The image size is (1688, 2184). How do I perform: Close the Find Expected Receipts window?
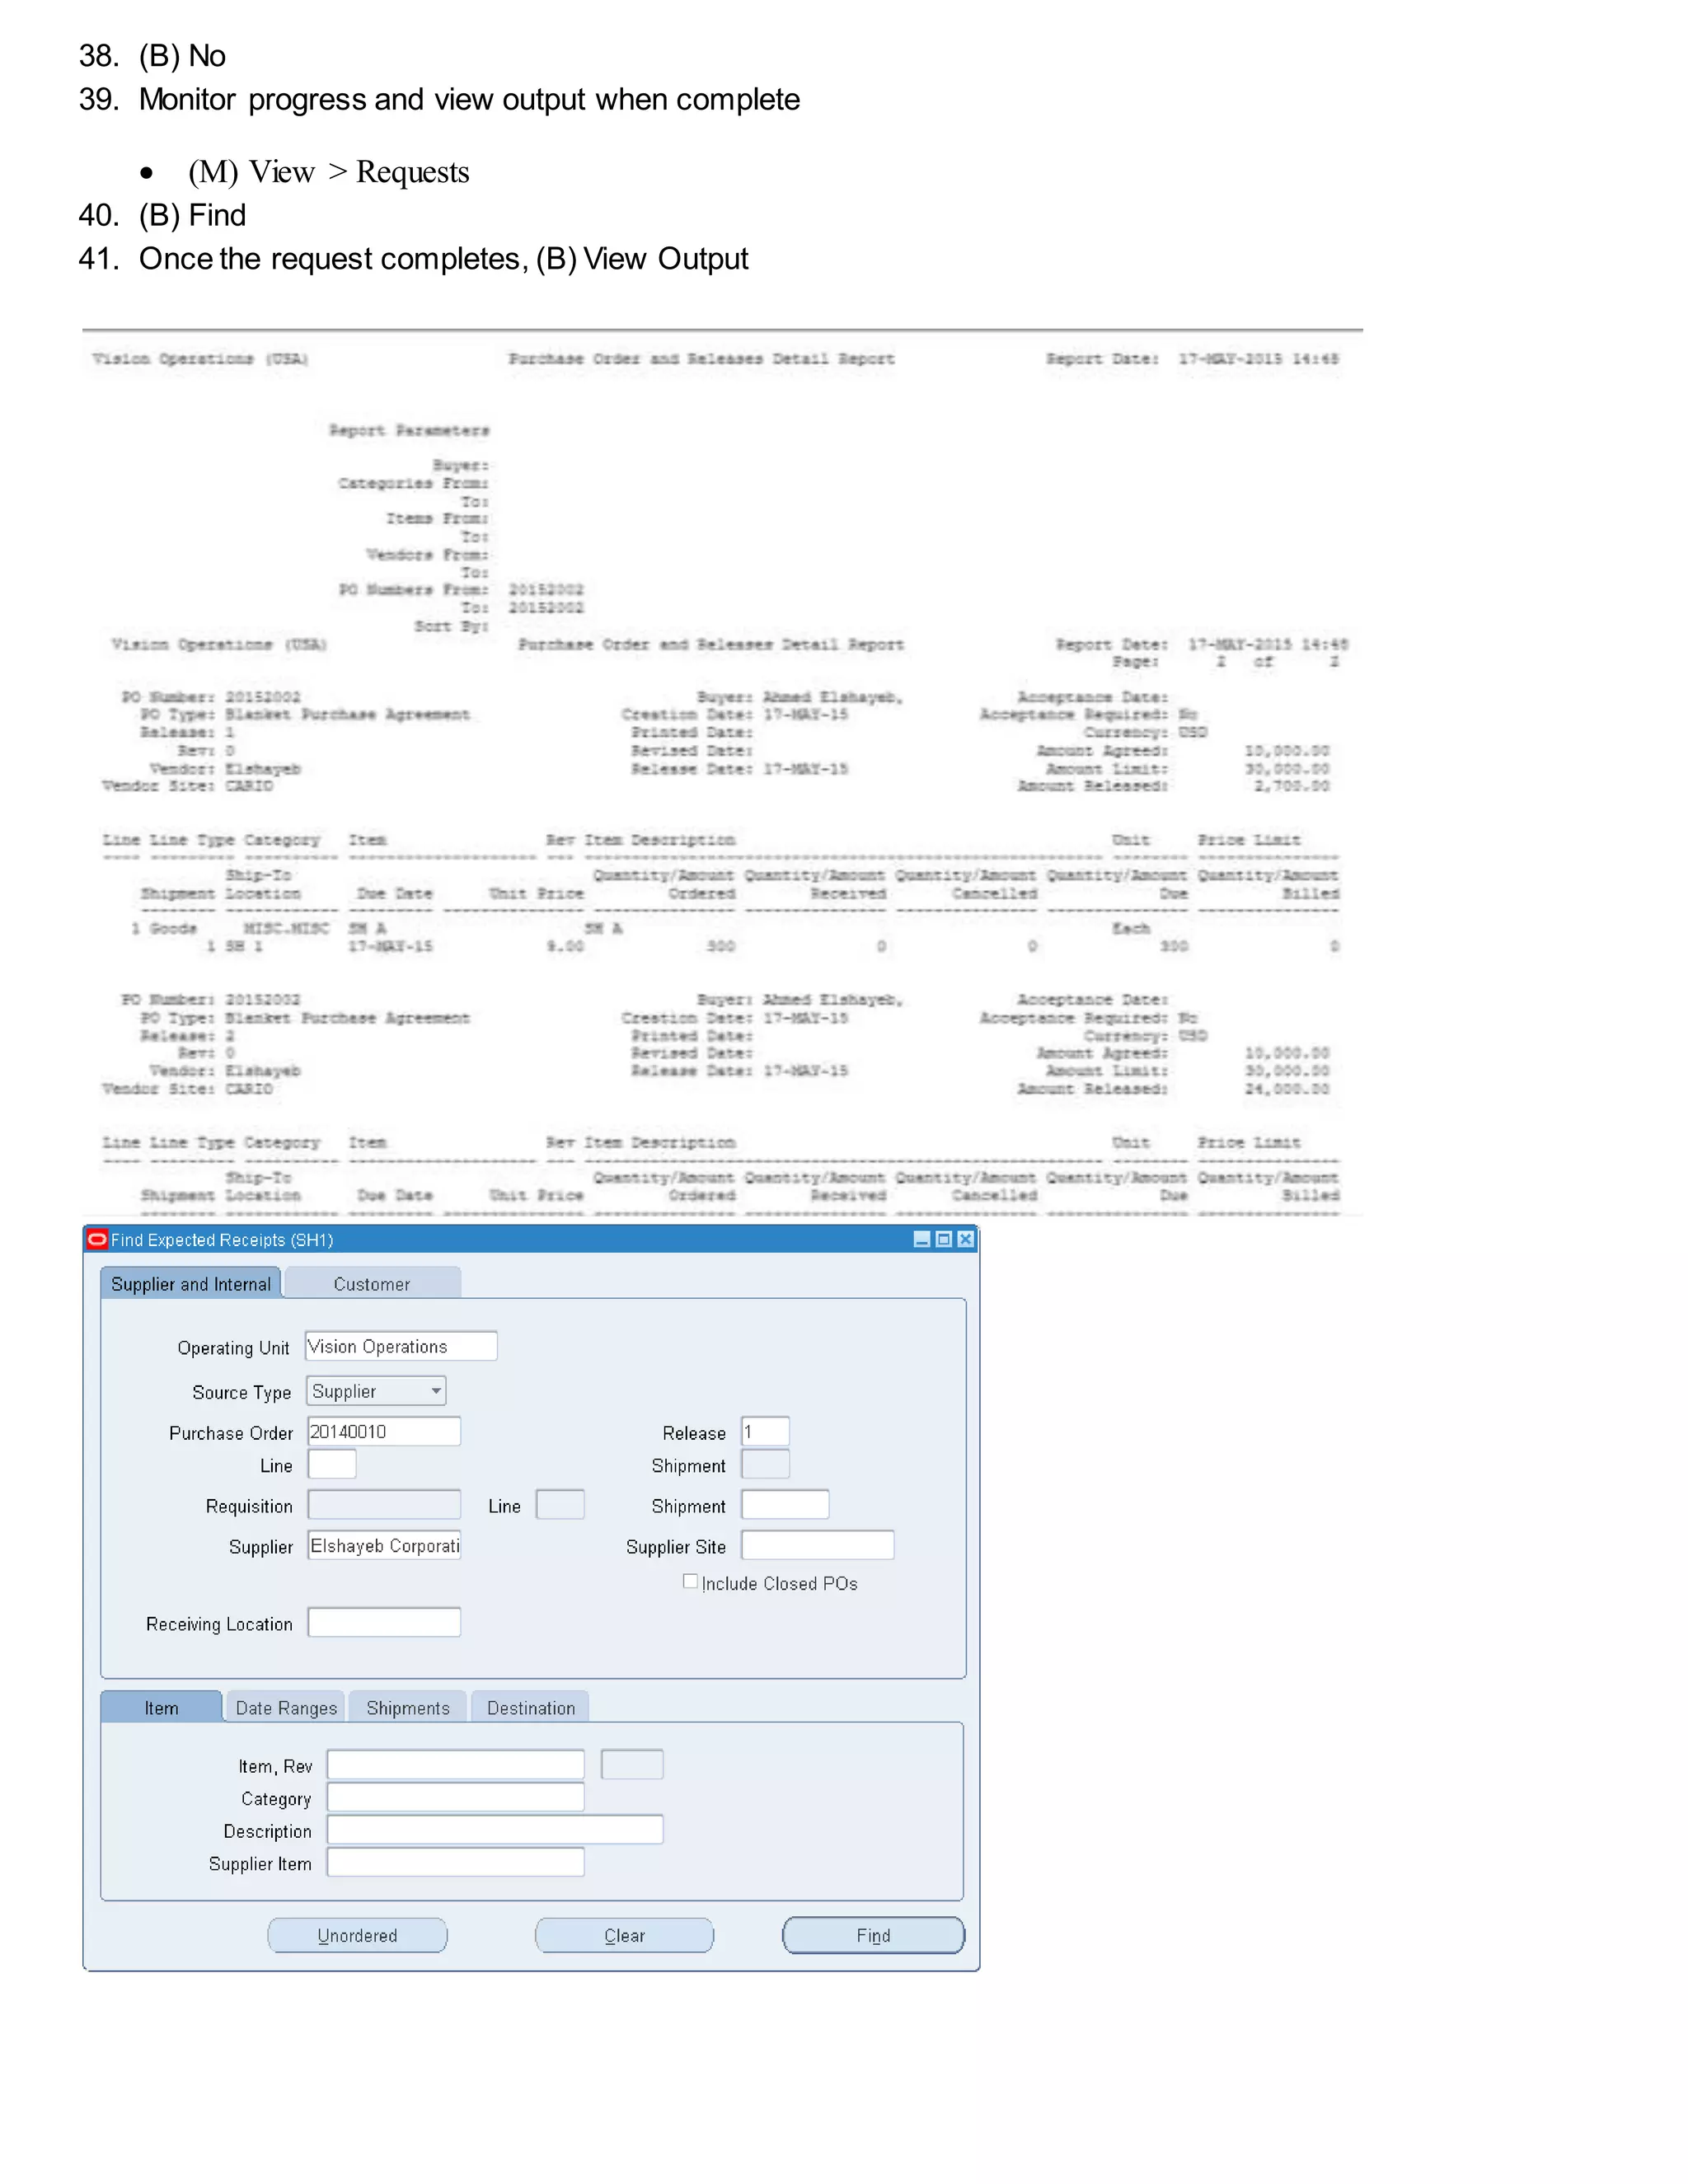tap(965, 1239)
